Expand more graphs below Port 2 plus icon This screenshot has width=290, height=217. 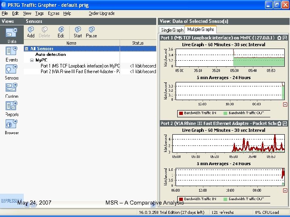285,190
